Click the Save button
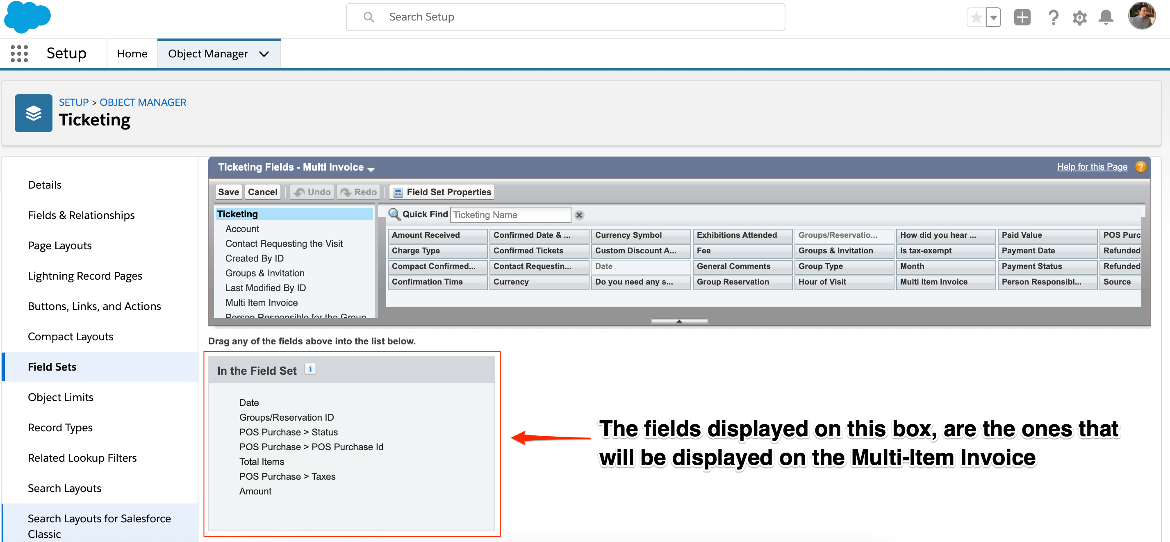1170x542 pixels. click(228, 192)
